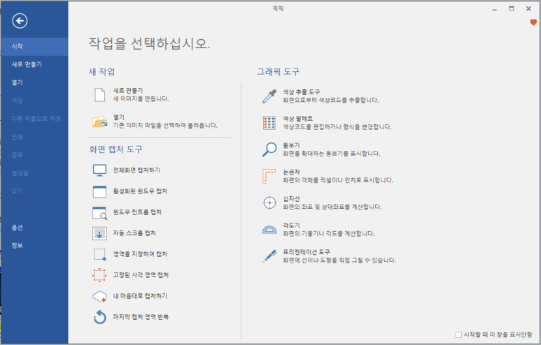541x345 pixels.
Task: Open 정보 from the sidebar
Action: tap(34, 246)
